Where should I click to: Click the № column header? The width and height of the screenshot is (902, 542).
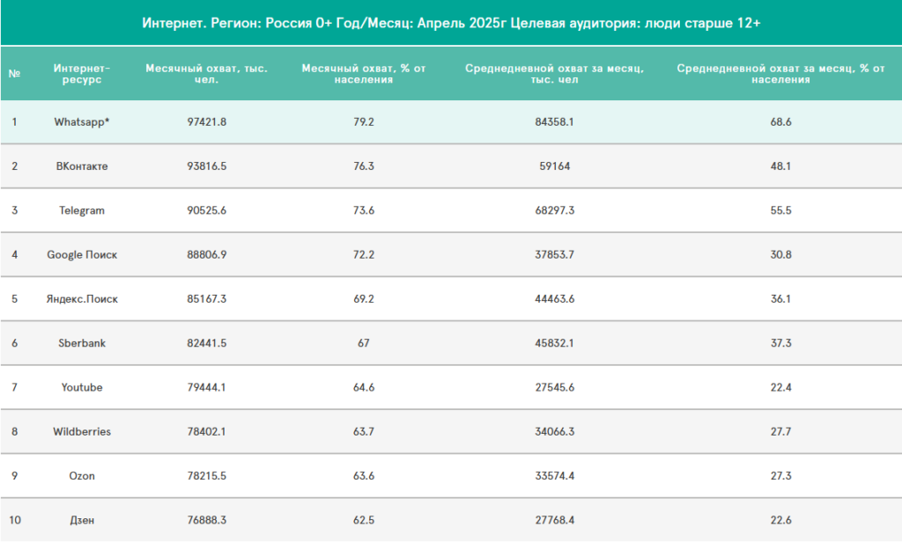tap(14, 74)
